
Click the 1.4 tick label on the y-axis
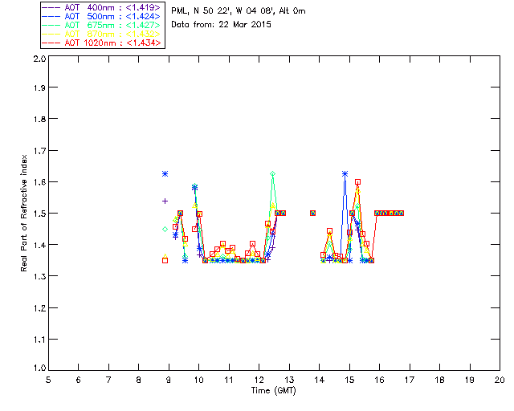[39, 245]
